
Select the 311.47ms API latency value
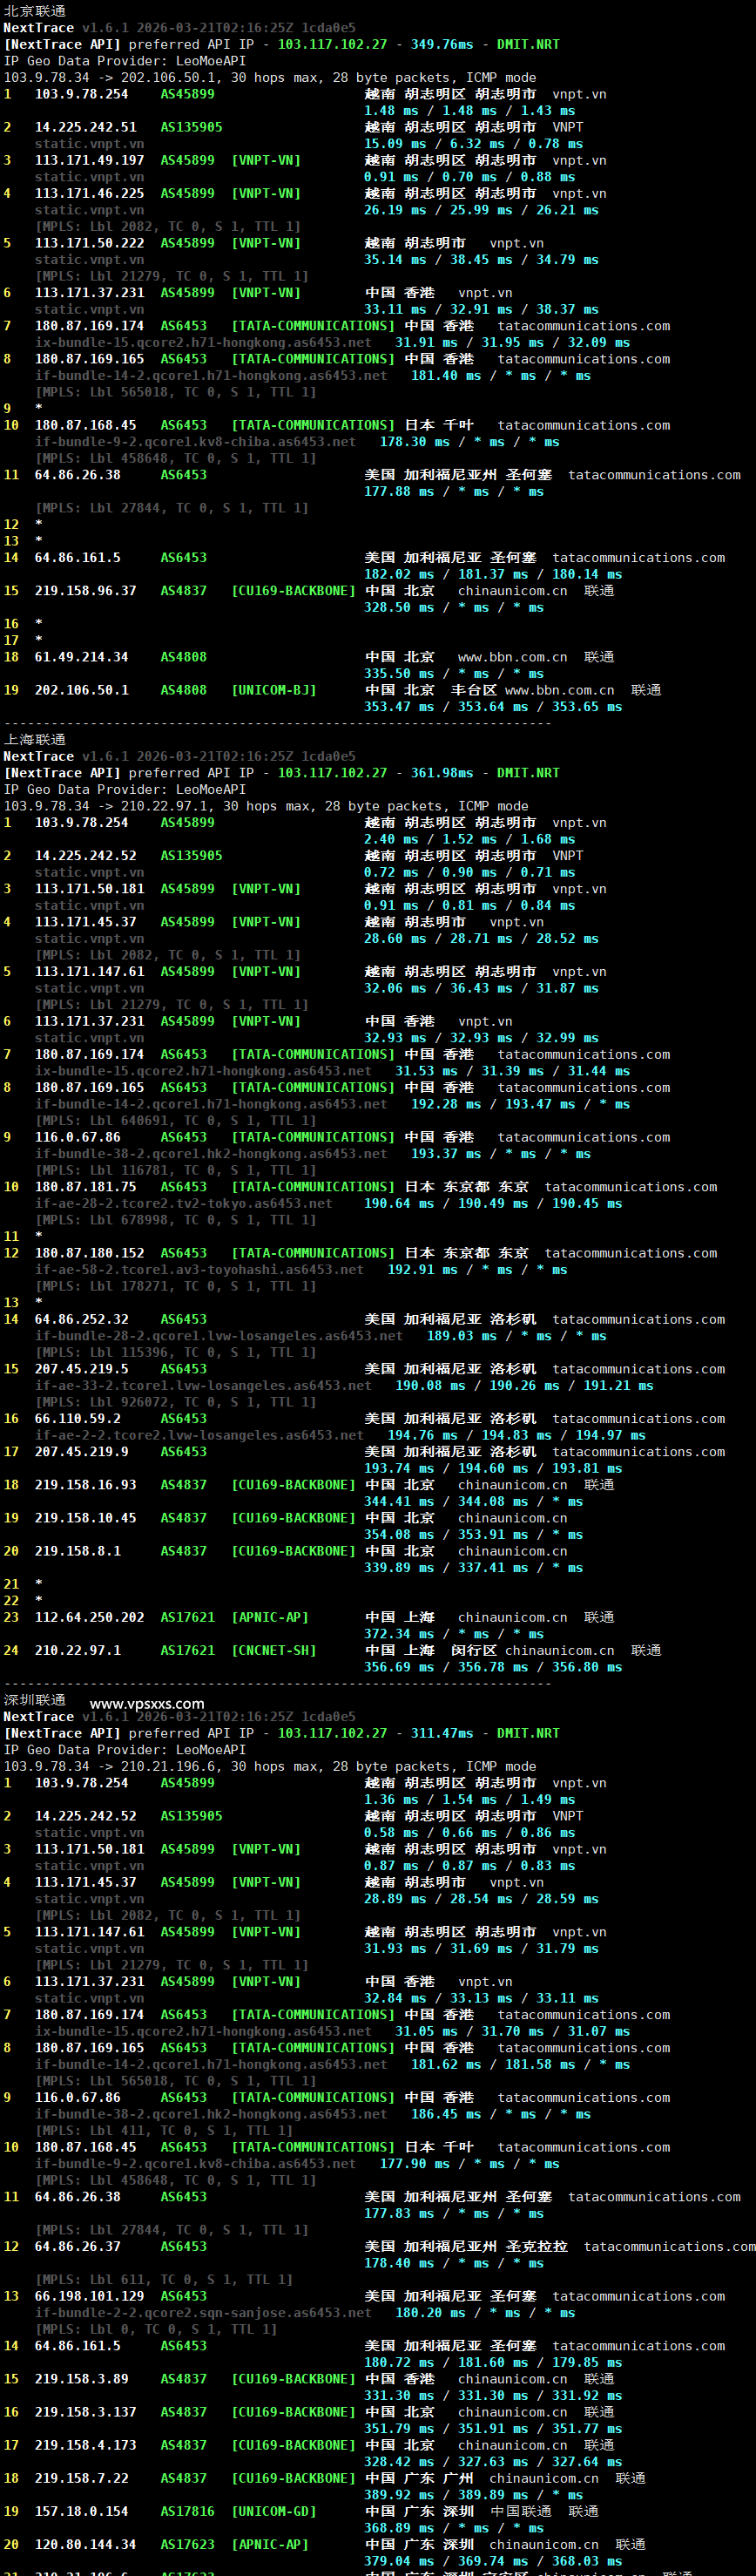(442, 1733)
